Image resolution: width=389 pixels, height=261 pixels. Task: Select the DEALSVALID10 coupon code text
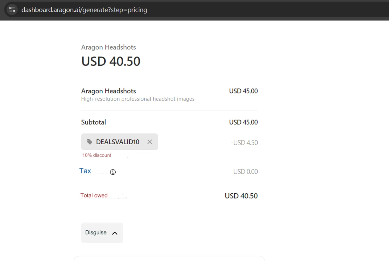click(118, 142)
